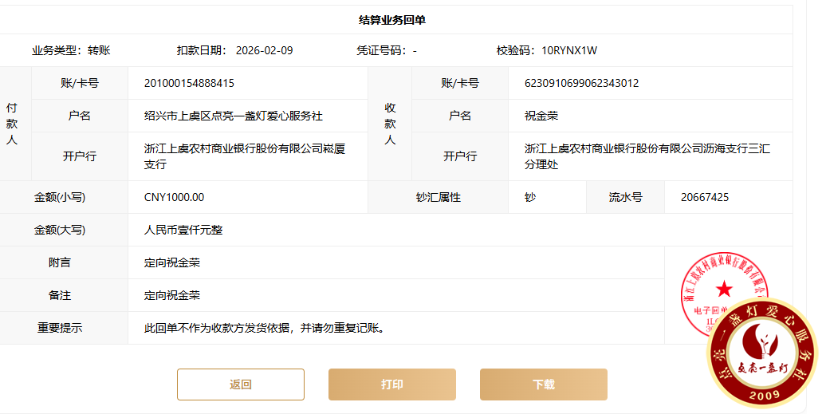Click the 结算业务回单 title heading
The width and height of the screenshot is (826, 418).
coord(397,20)
